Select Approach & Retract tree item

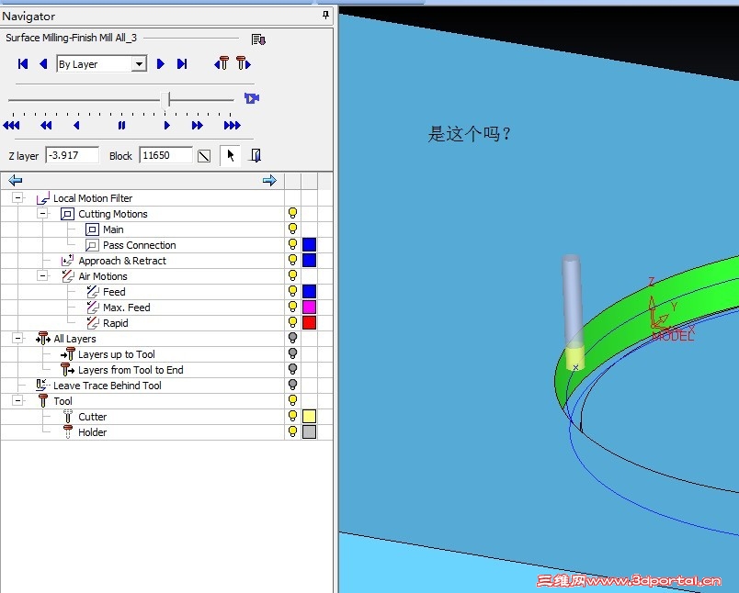[122, 261]
